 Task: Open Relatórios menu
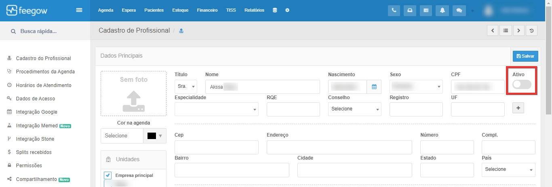pos(255,10)
